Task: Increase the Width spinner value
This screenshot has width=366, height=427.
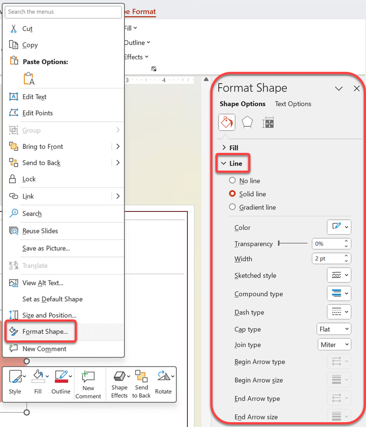Action: pos(346,256)
